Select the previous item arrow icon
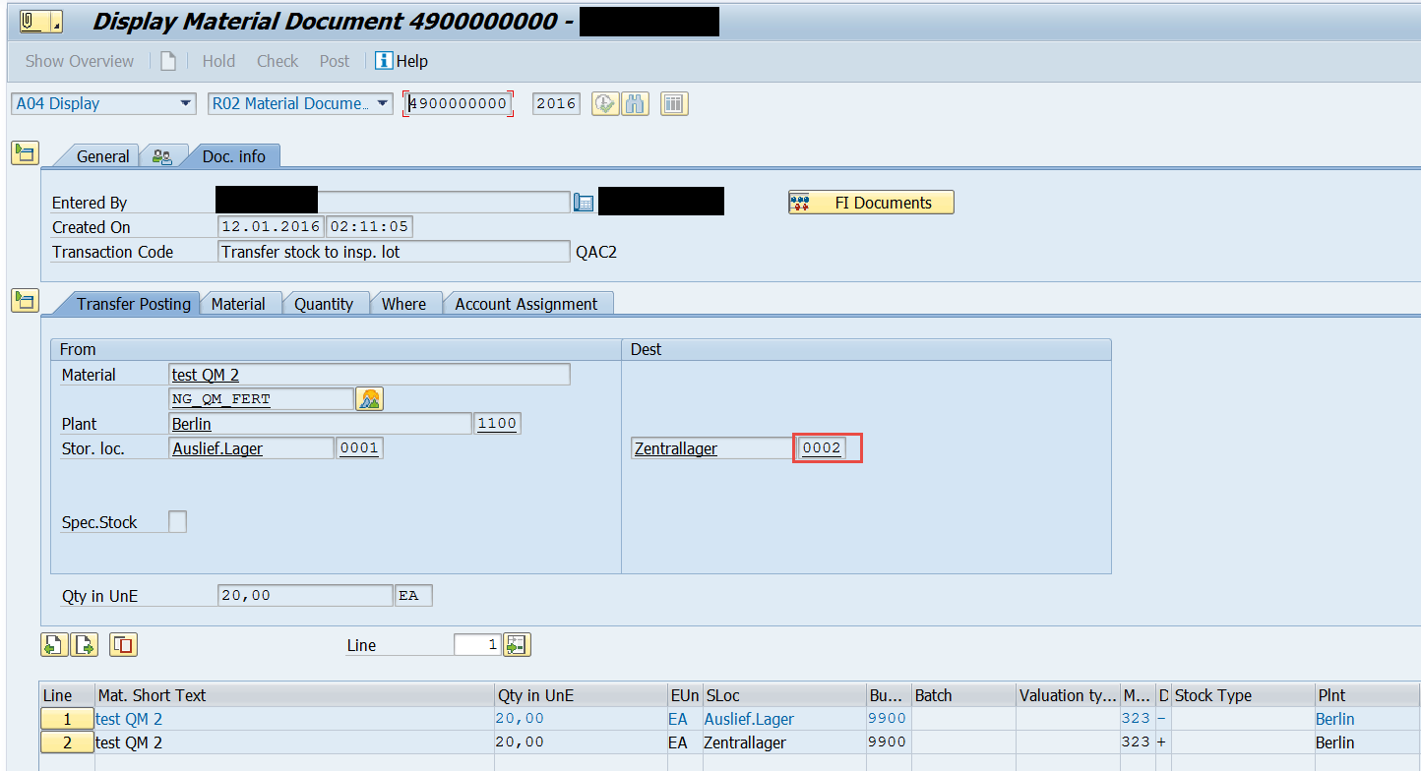The width and height of the screenshot is (1421, 771). click(54, 644)
